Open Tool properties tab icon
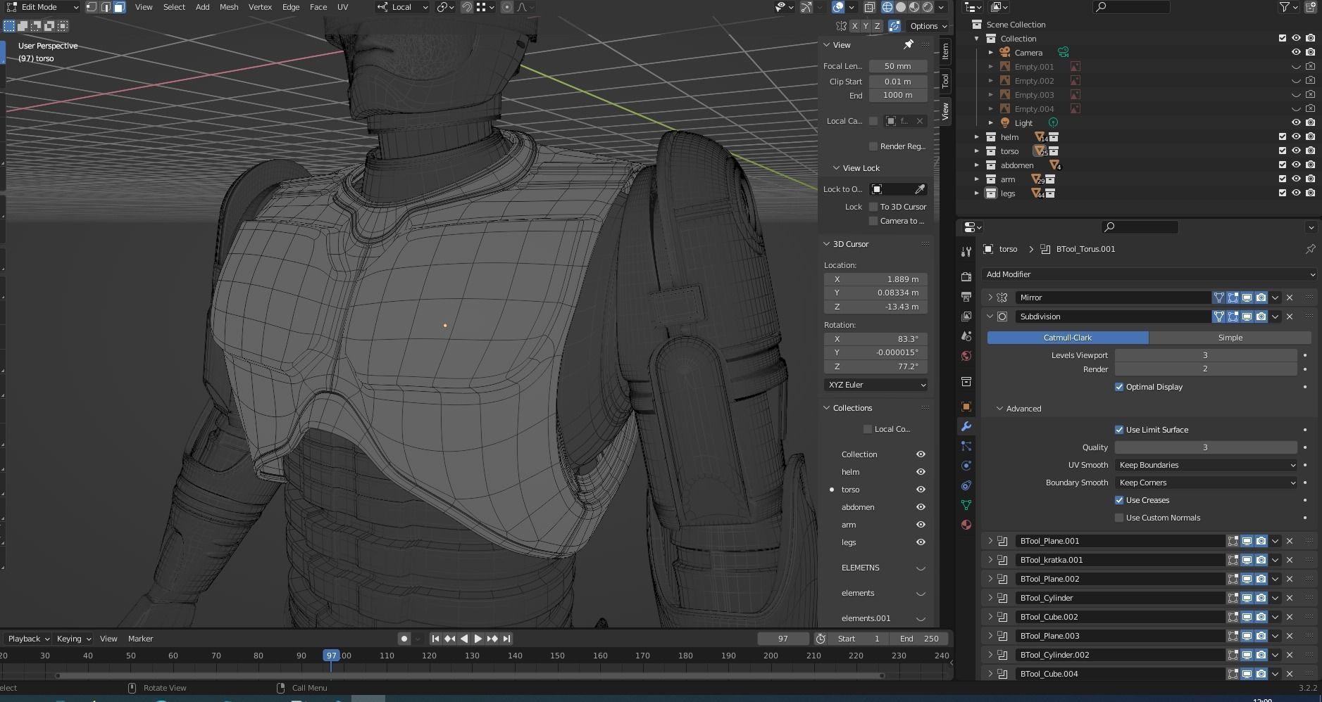Viewport: 1322px width, 702px height. [966, 252]
